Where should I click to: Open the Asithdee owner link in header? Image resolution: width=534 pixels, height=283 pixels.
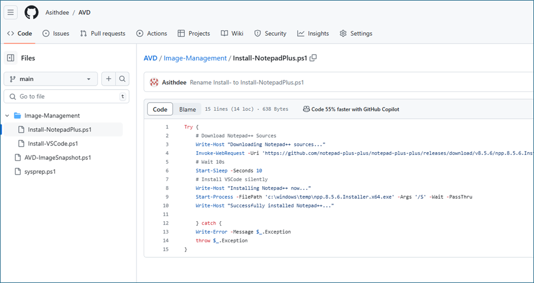pyautogui.click(x=57, y=13)
